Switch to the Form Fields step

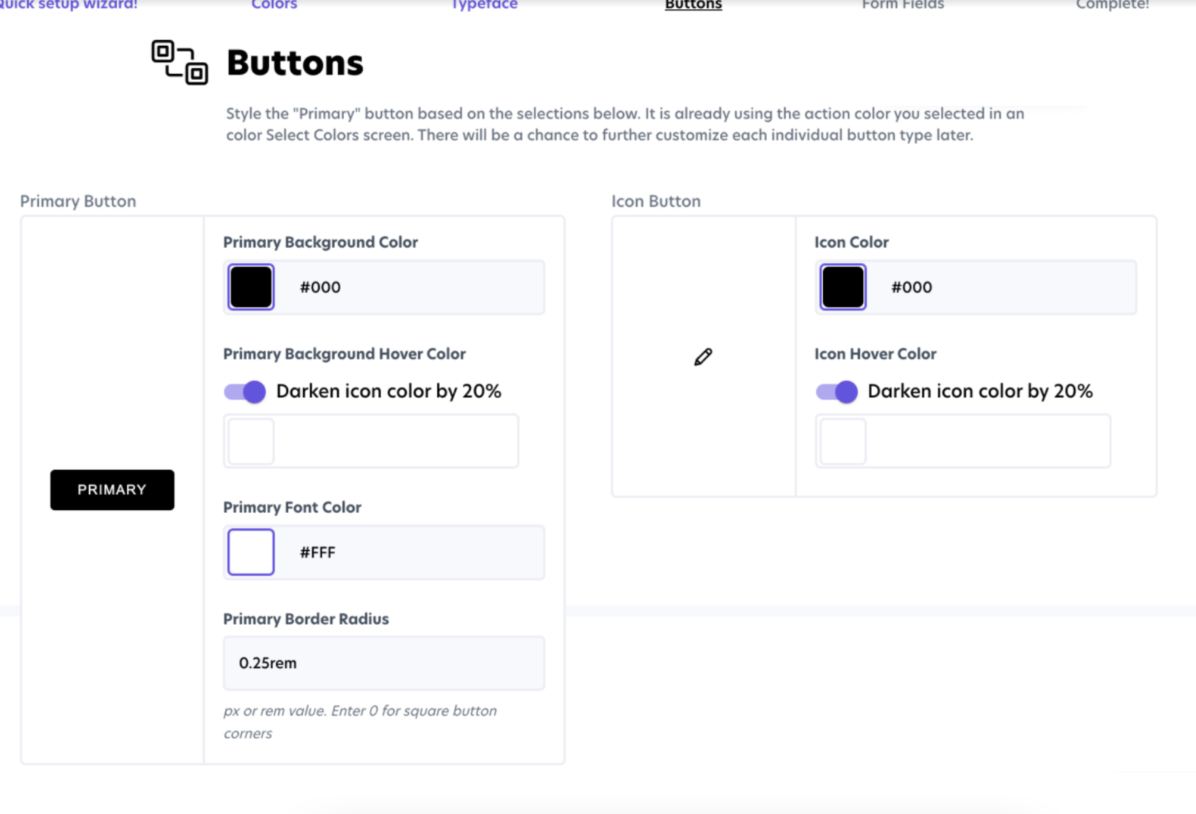pyautogui.click(x=903, y=5)
